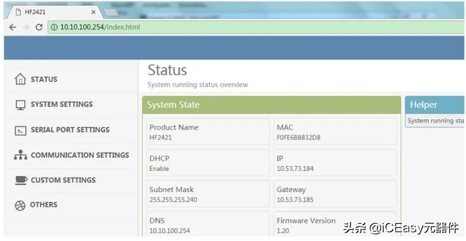
Task: Reload the page with refresh icon
Action: (x=39, y=27)
